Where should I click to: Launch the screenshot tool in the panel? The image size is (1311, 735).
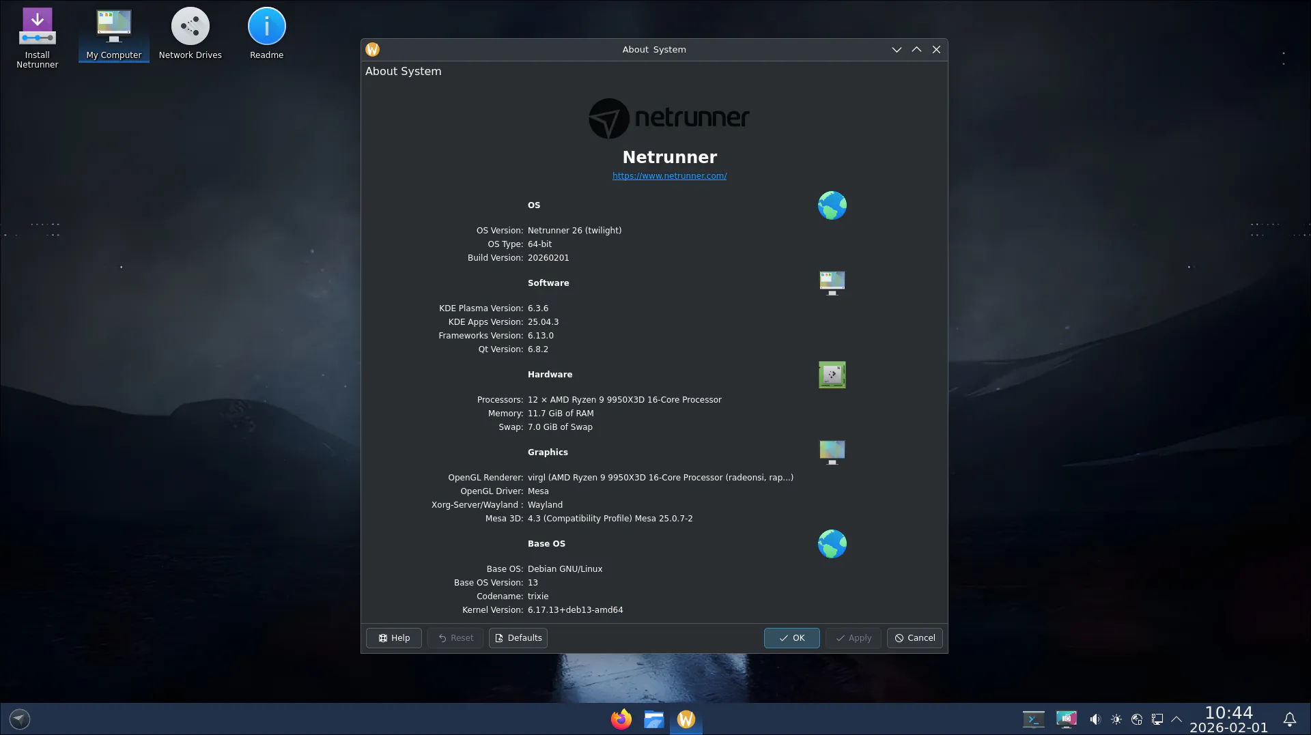click(x=1066, y=719)
